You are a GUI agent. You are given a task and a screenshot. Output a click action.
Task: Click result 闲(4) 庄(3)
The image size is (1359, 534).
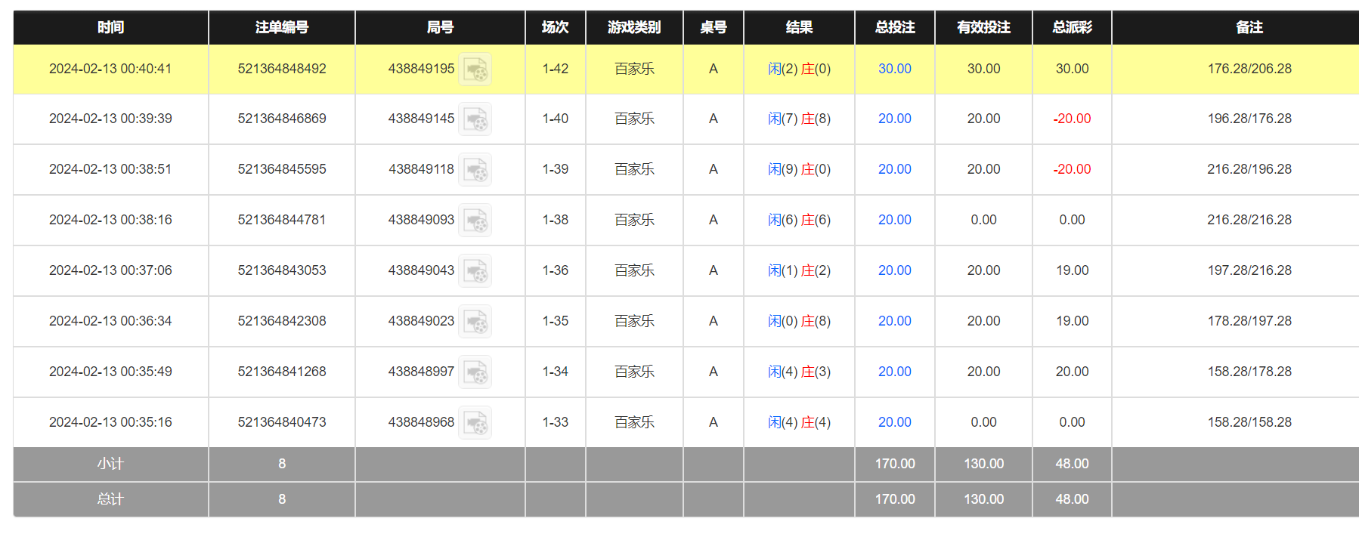coord(799,372)
